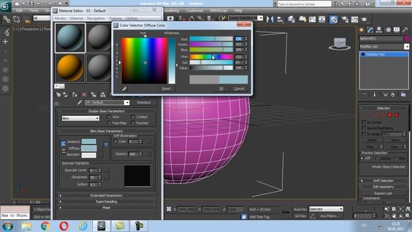Image resolution: width=412 pixels, height=232 pixels.
Task: Open the Modify command panel tab
Action: (370, 30)
